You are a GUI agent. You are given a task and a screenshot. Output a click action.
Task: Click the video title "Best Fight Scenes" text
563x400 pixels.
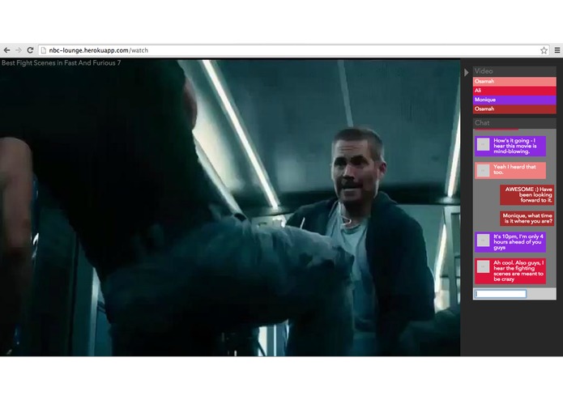[x=61, y=63]
